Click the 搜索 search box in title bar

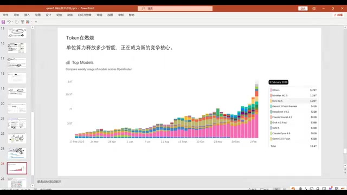pyautogui.click(x=175, y=9)
